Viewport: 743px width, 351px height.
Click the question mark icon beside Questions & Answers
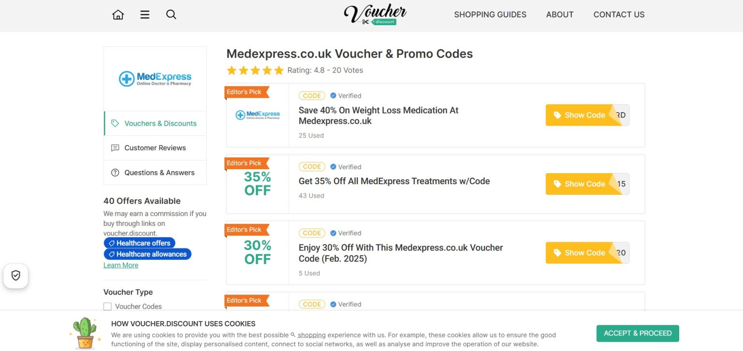[115, 172]
